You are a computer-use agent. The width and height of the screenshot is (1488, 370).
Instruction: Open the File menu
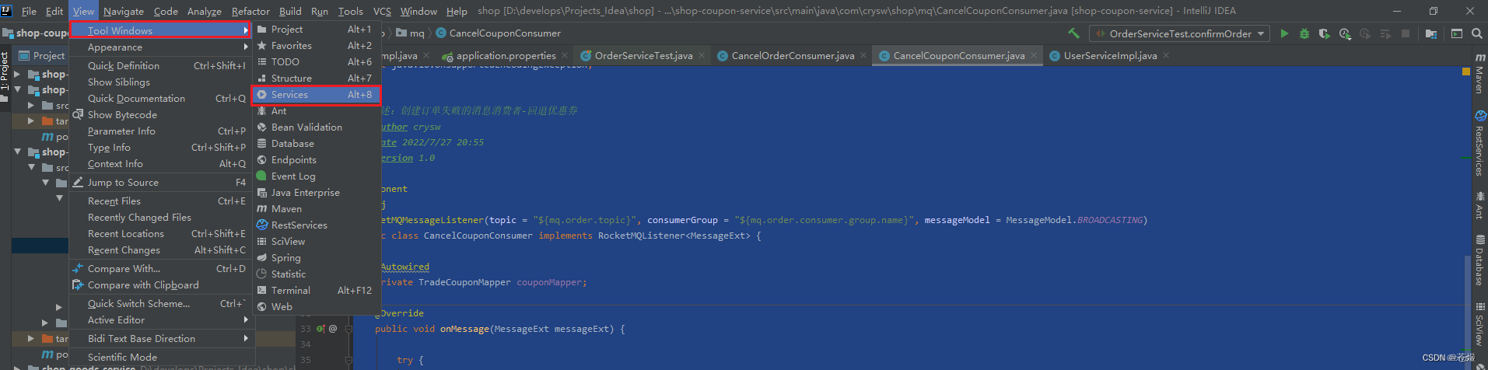pos(29,11)
